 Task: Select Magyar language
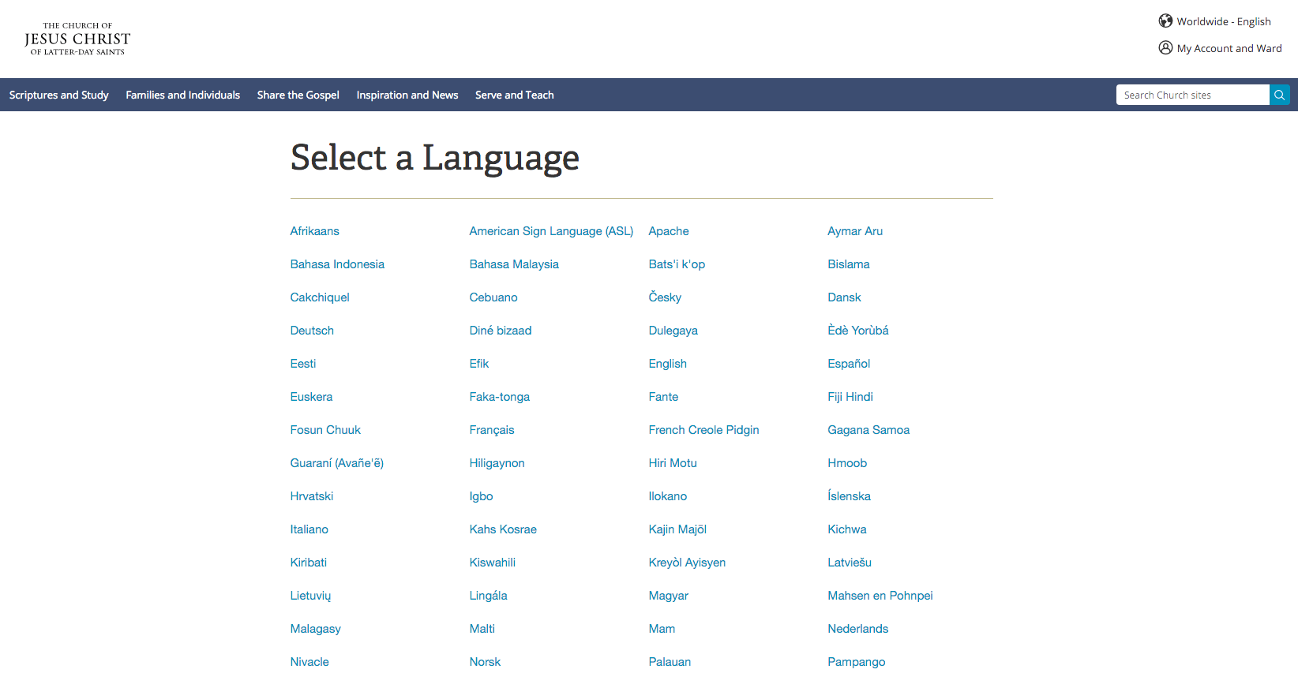[x=669, y=596]
